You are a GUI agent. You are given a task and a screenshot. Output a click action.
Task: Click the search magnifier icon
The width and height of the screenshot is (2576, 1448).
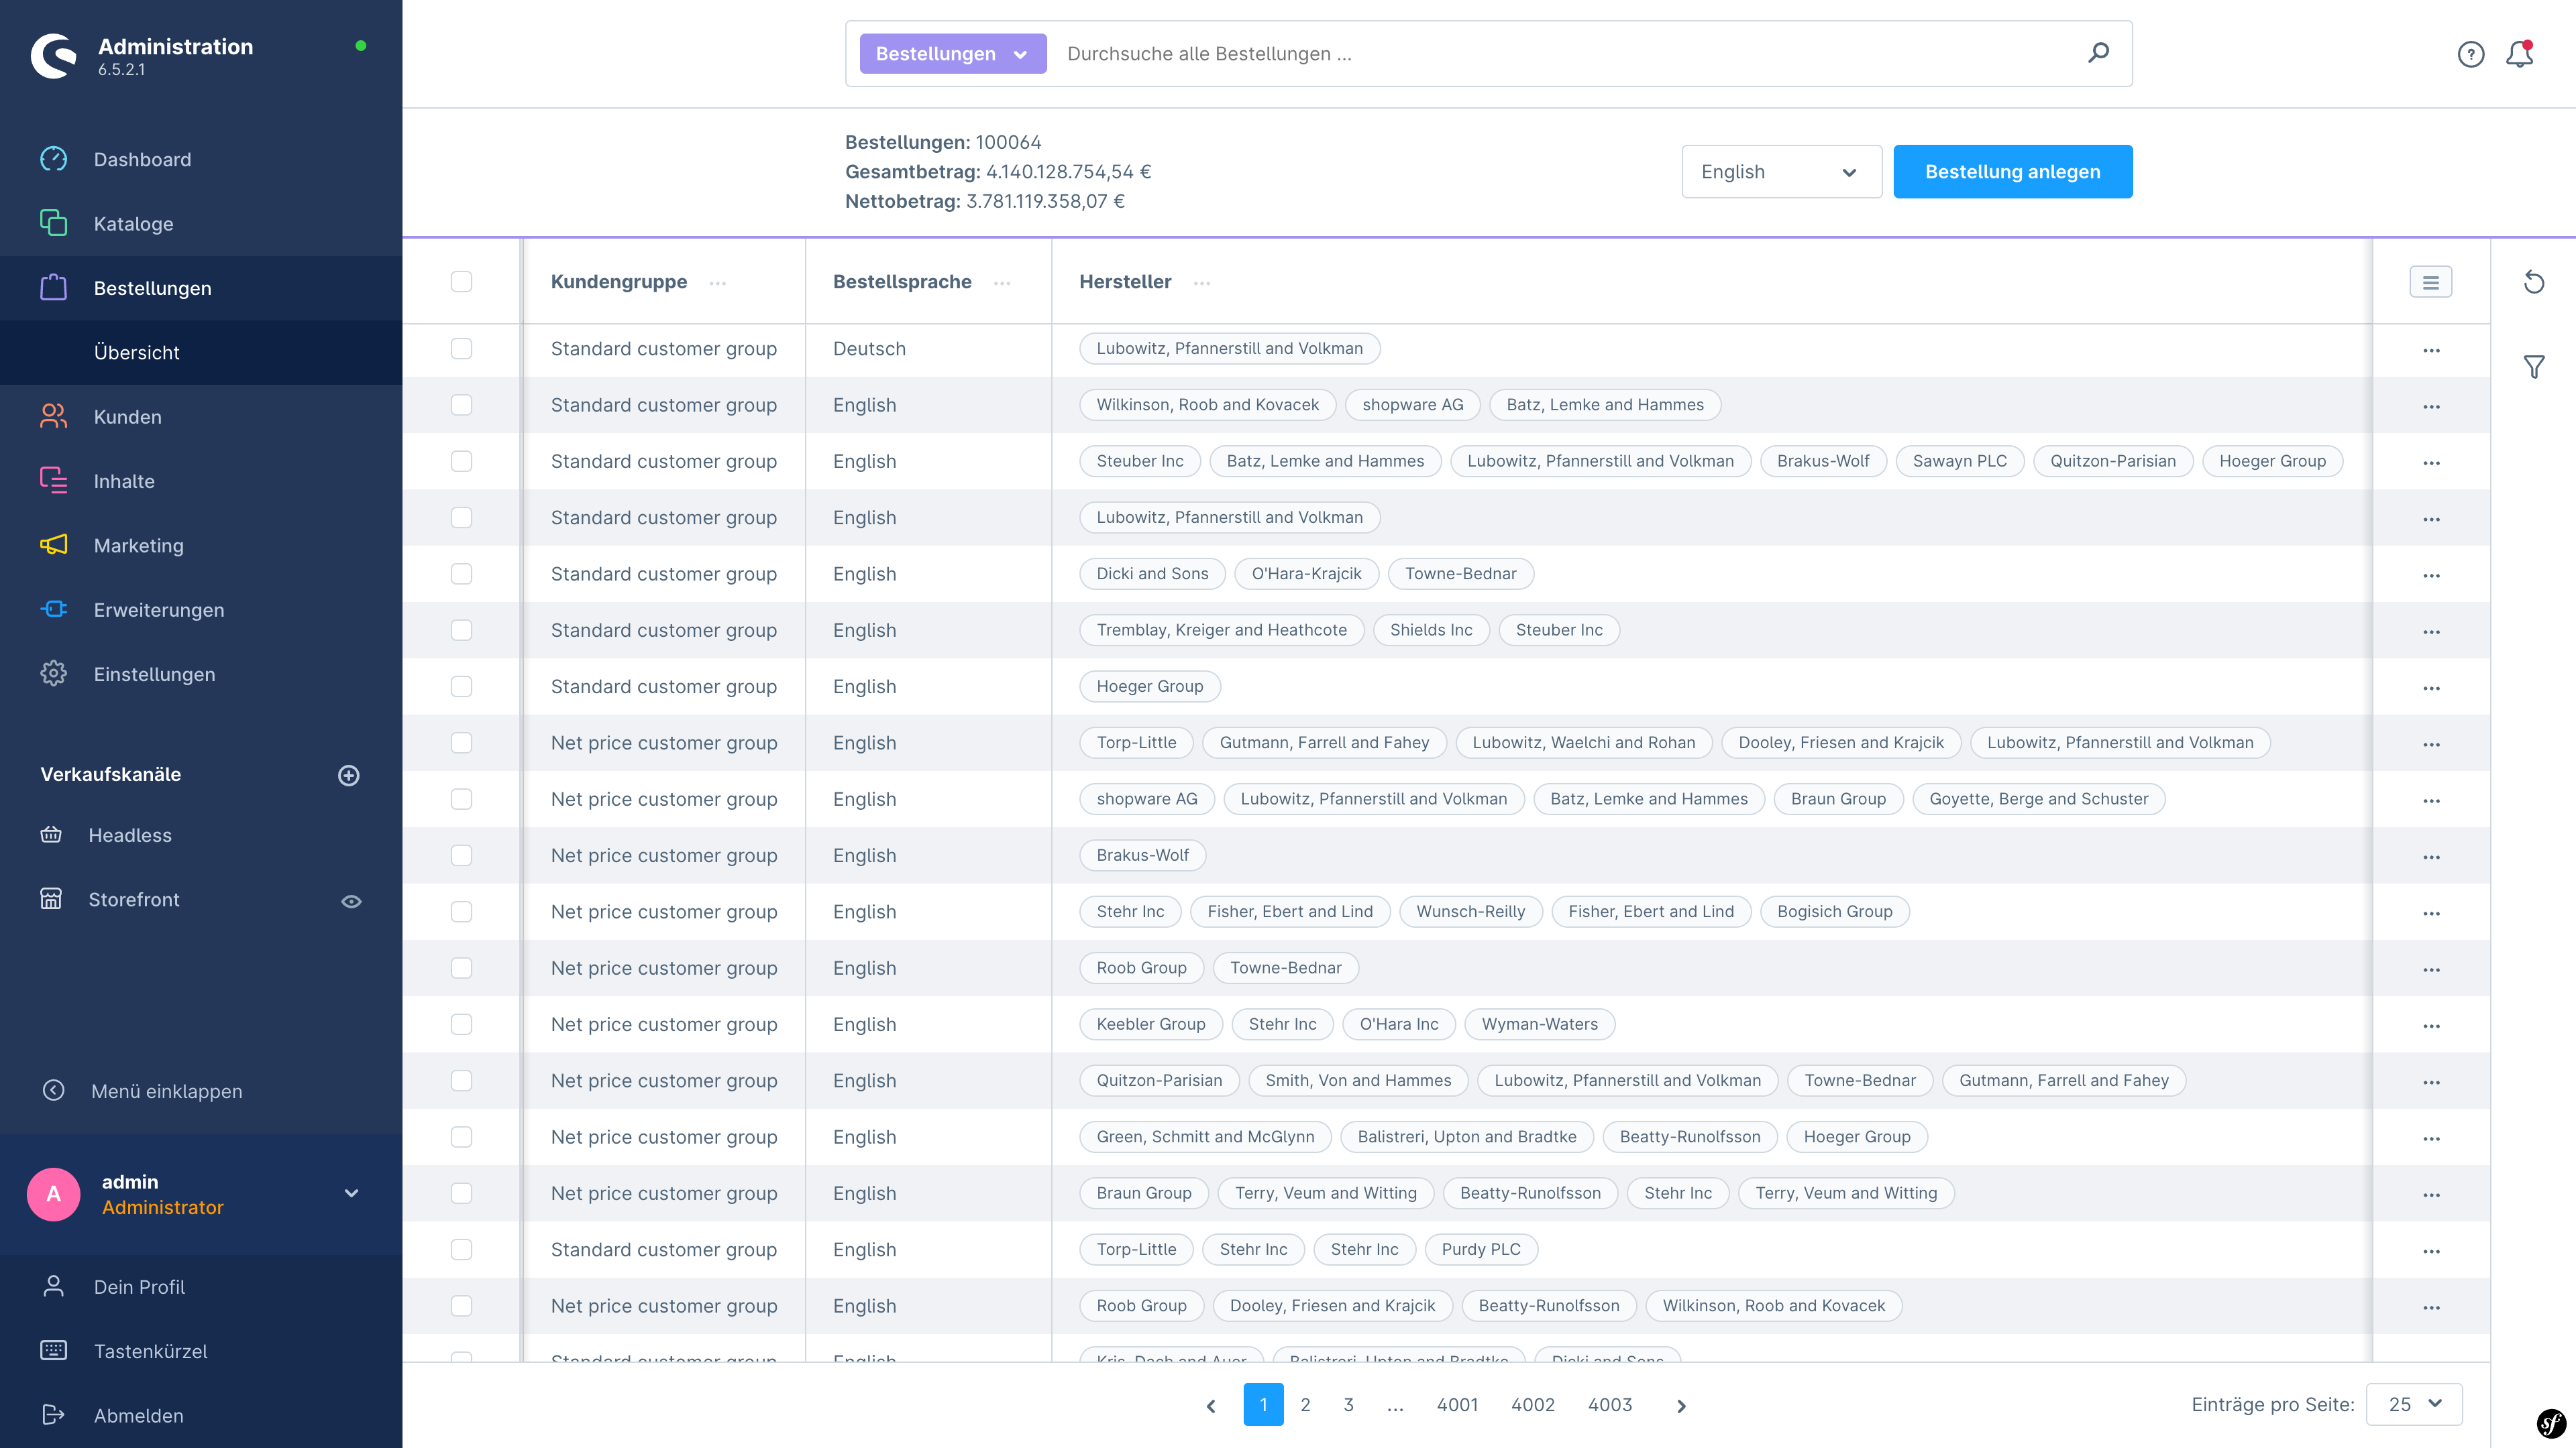point(2099,53)
